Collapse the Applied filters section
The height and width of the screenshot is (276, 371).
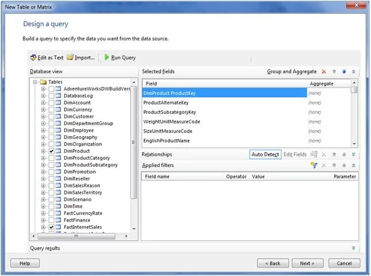(353, 166)
